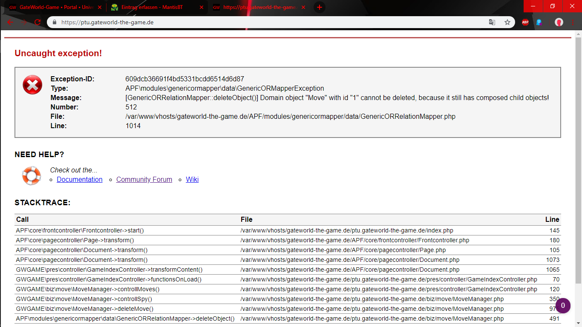Click the GenericORRelationMapper->deleteObject() call
Viewport: 582px width, 327px height.
pyautogui.click(x=125, y=318)
